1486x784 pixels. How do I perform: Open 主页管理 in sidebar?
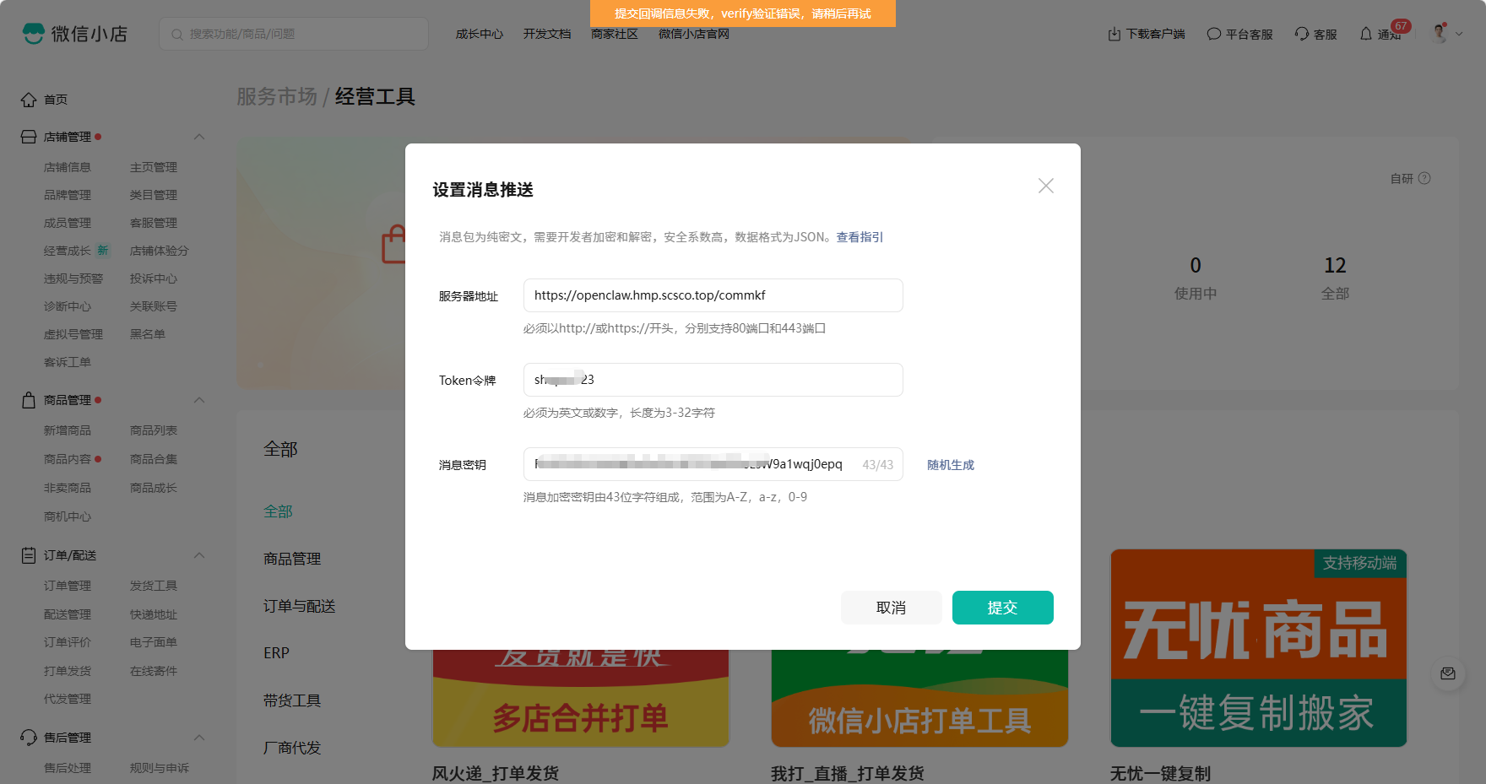(154, 167)
